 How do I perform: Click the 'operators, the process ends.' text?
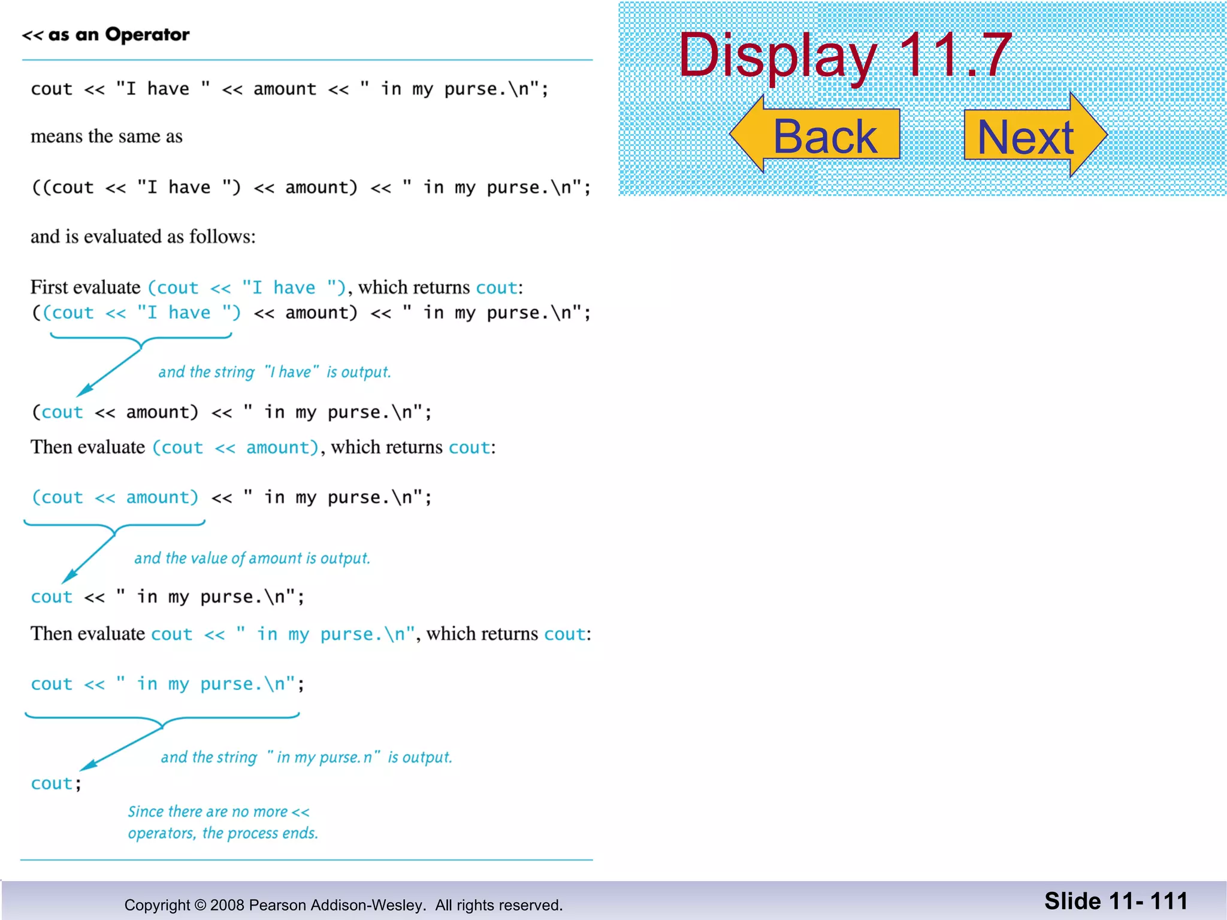pyautogui.click(x=223, y=833)
